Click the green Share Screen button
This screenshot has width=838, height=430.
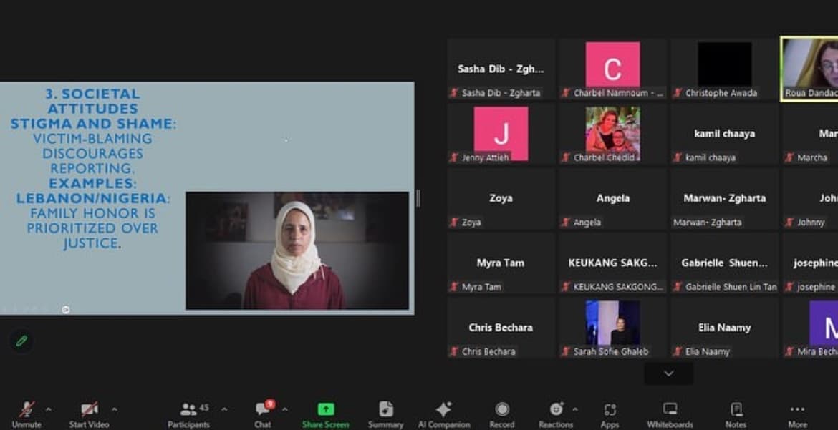tap(325, 412)
